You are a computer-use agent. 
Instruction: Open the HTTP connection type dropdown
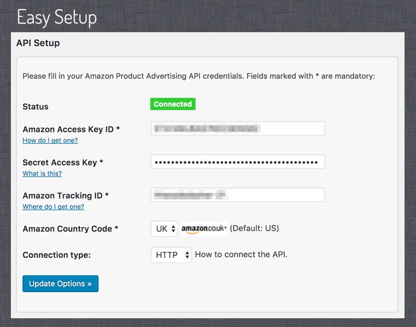[x=172, y=255]
